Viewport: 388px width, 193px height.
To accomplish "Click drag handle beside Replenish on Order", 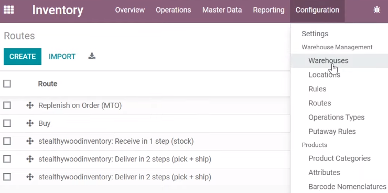I will coord(30,105).
